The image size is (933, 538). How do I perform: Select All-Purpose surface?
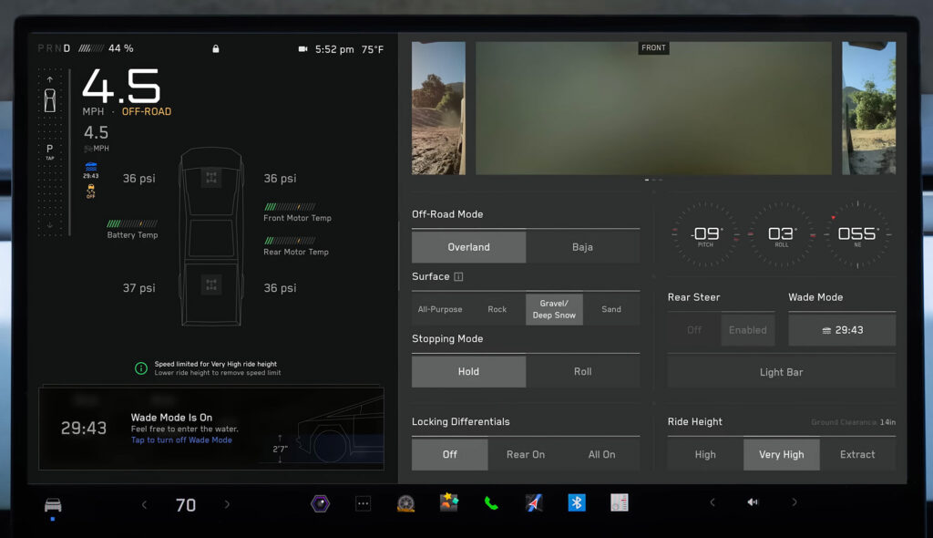[x=440, y=308]
